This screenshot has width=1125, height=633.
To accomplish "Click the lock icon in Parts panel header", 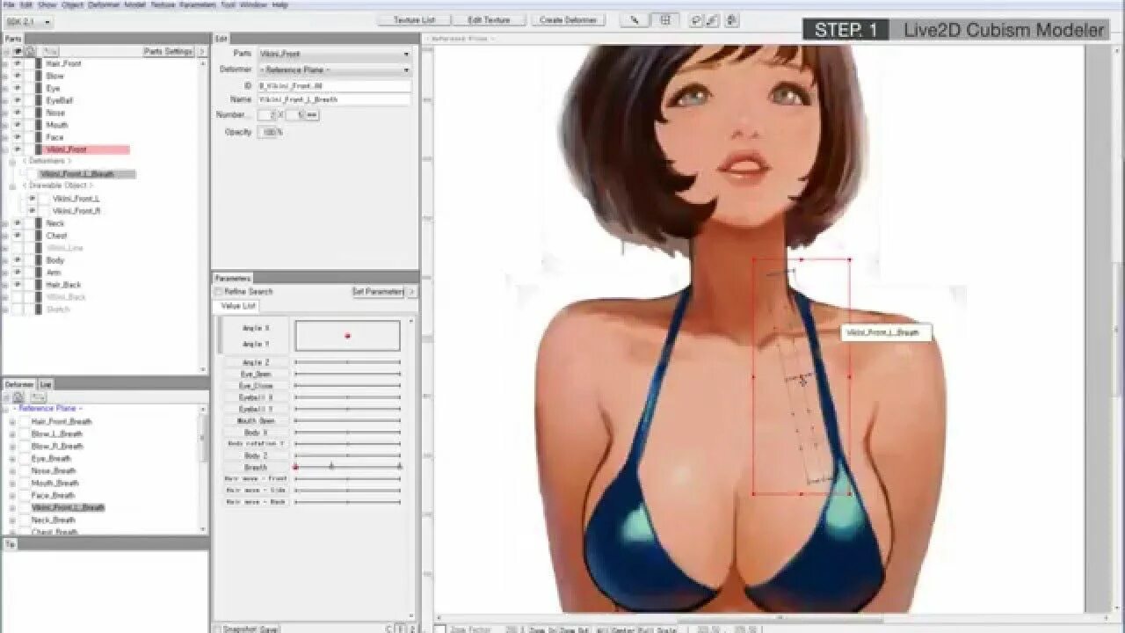I will 30,51.
